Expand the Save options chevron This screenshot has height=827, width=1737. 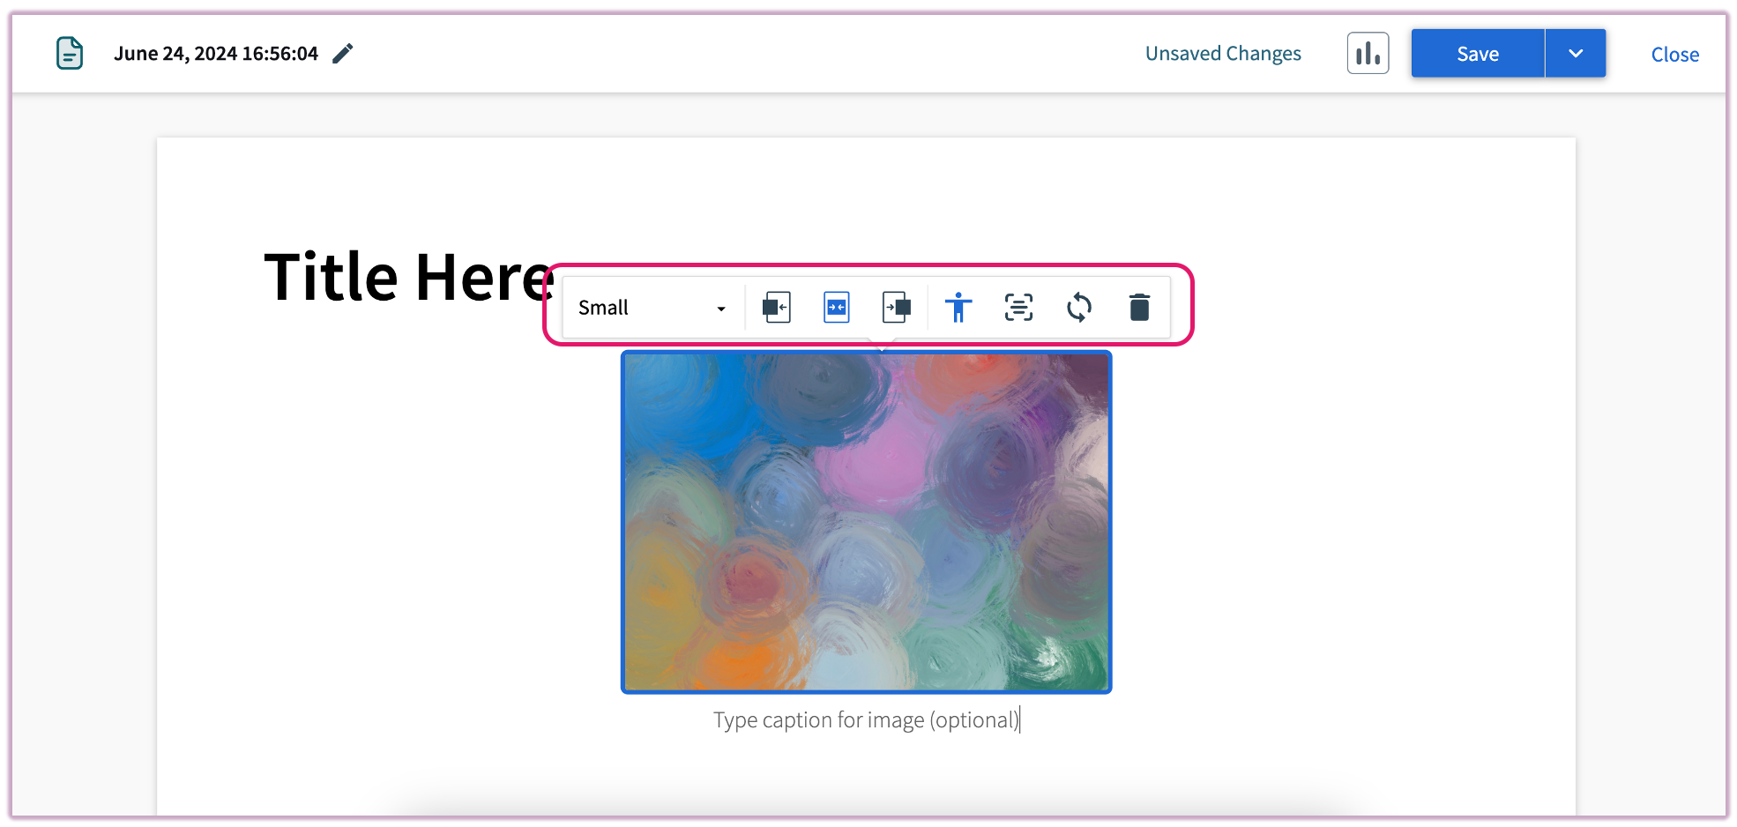click(x=1575, y=53)
